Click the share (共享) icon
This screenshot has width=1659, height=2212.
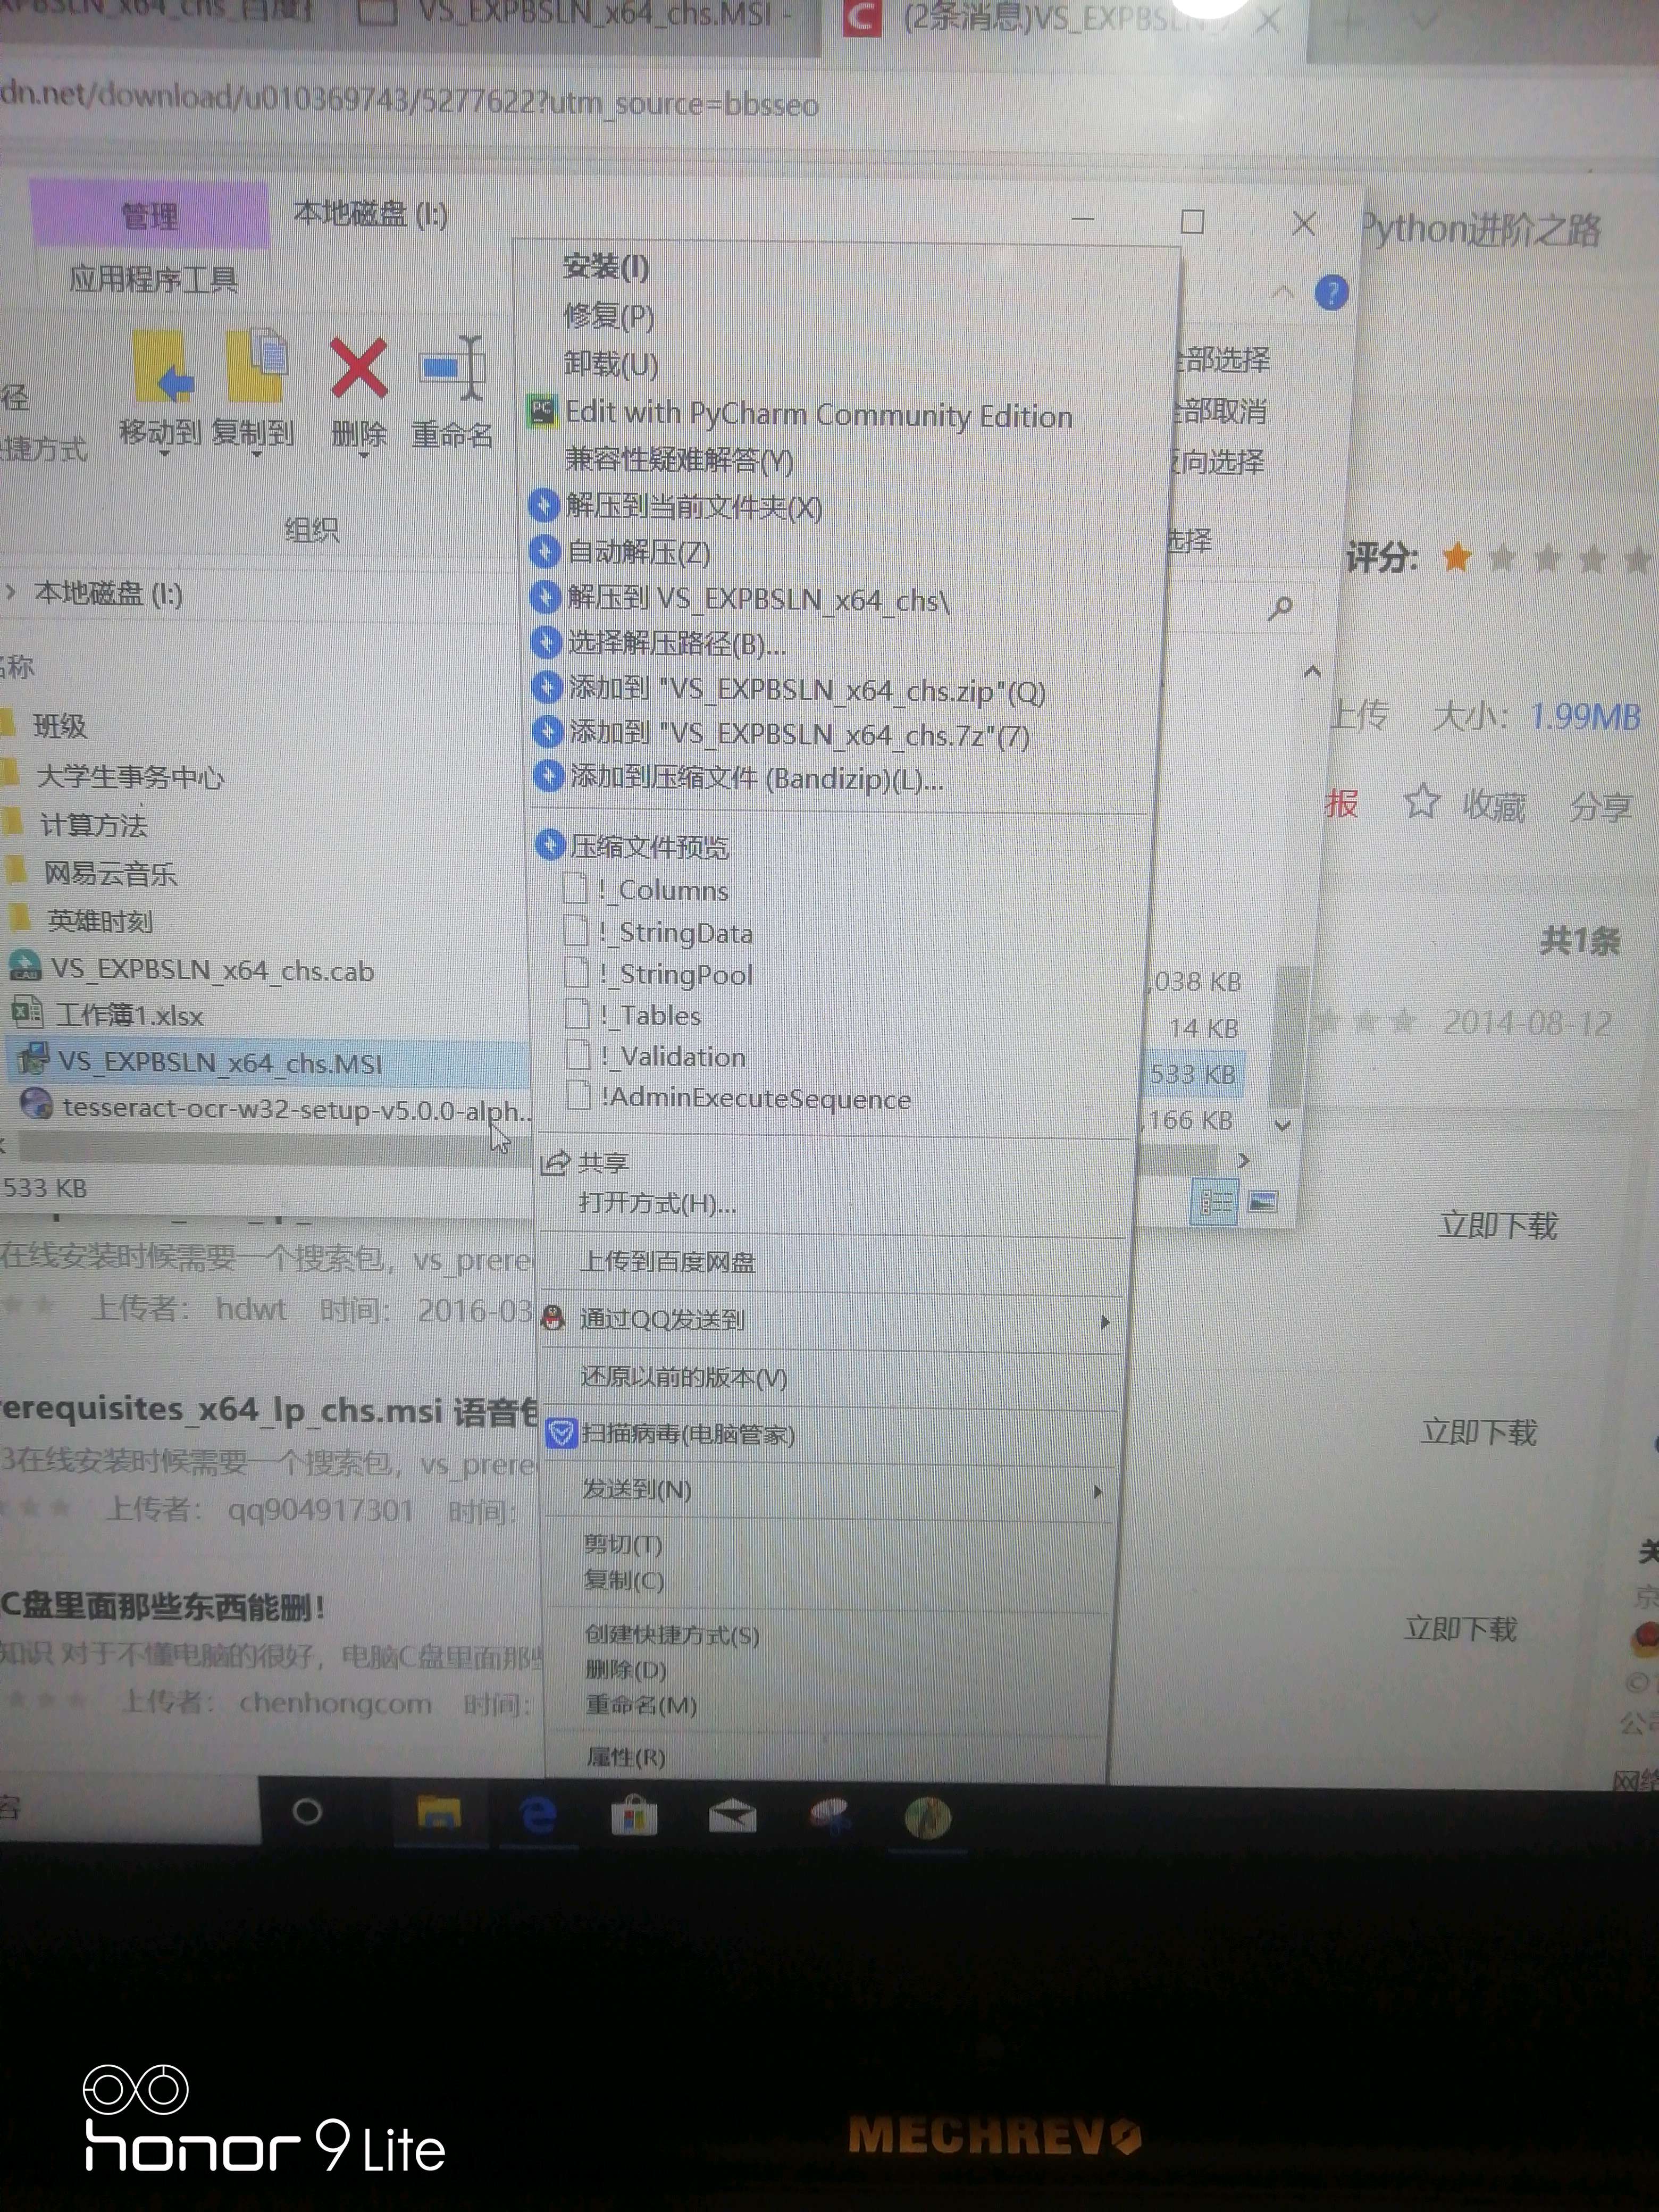[555, 1162]
